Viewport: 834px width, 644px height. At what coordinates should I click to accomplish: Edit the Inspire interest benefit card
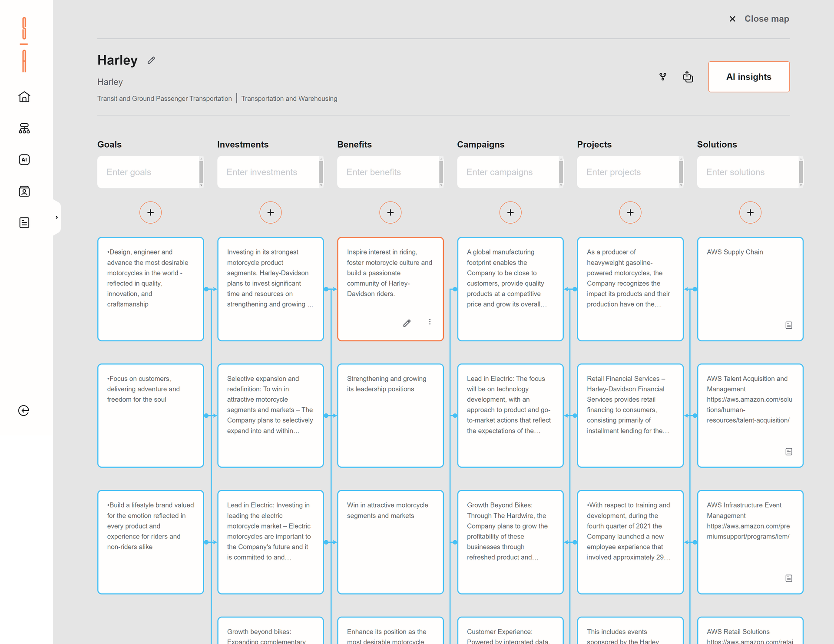pyautogui.click(x=407, y=323)
